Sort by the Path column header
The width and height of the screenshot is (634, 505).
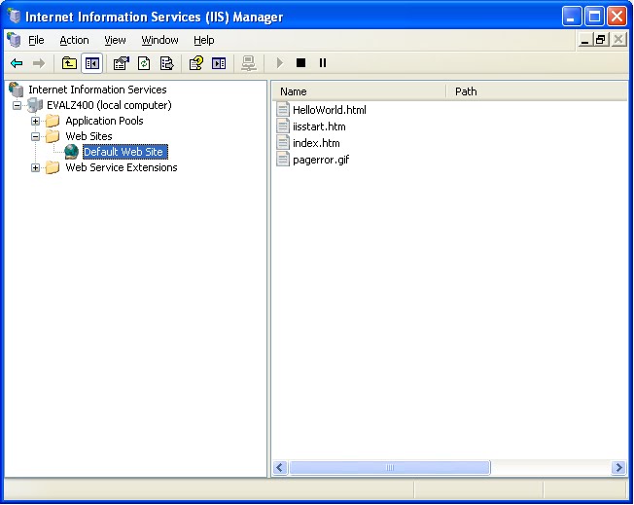point(537,91)
